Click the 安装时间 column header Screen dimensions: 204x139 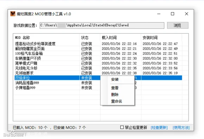click(150, 38)
